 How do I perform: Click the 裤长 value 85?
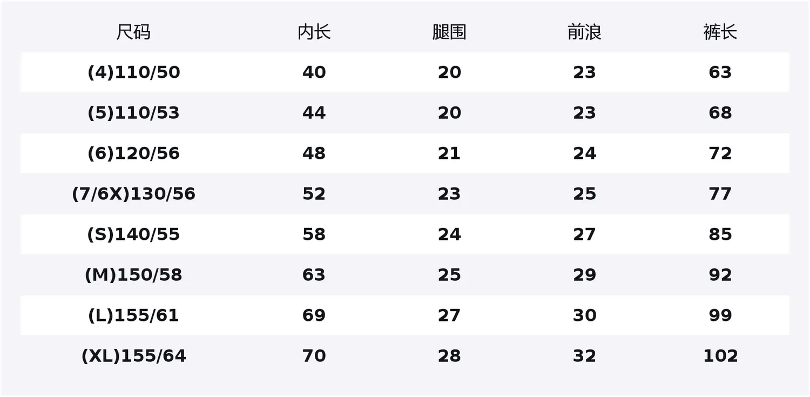[720, 234]
